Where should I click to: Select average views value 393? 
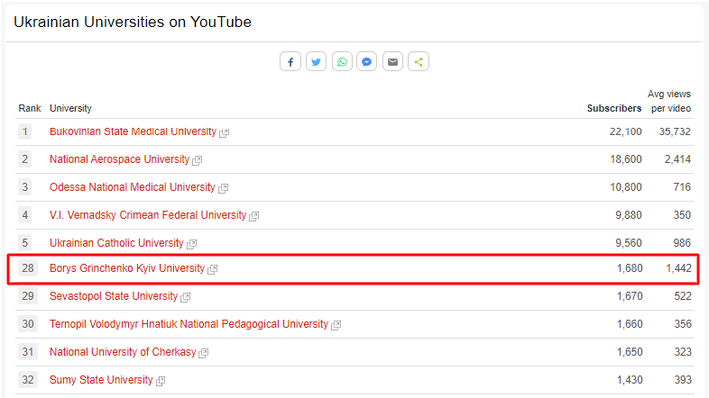click(x=683, y=380)
